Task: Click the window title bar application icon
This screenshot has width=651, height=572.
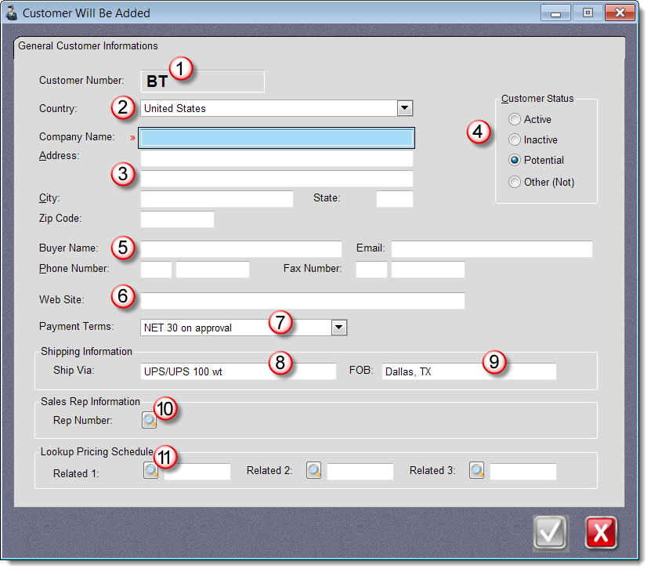Action: pyautogui.click(x=12, y=13)
